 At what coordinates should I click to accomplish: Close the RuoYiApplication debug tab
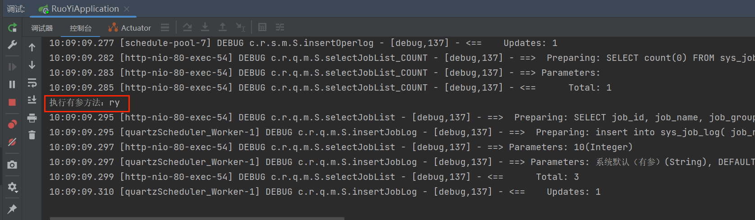point(127,9)
